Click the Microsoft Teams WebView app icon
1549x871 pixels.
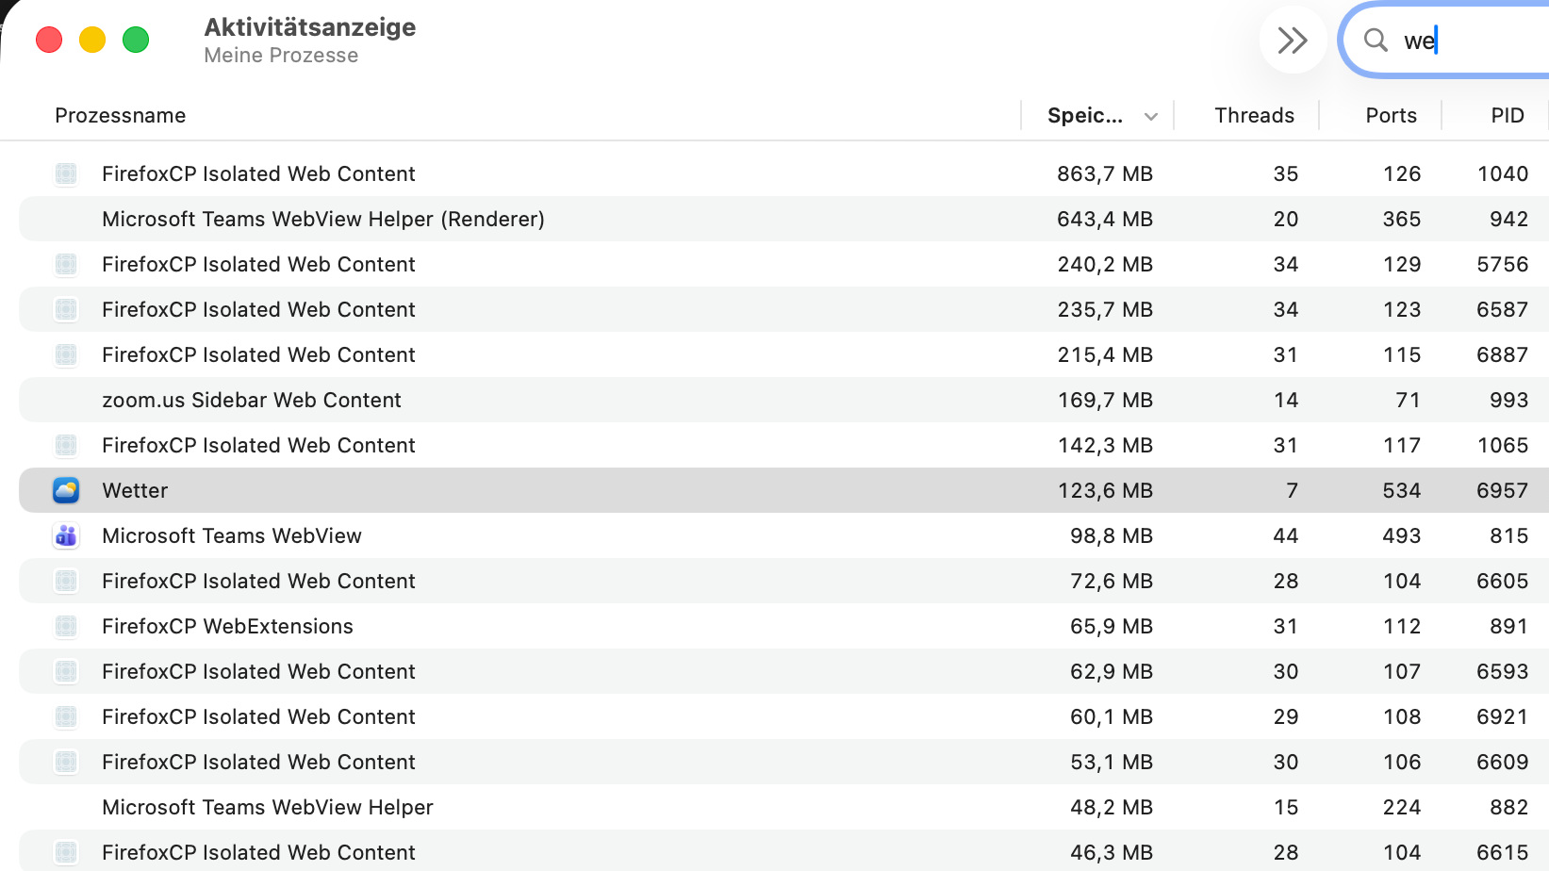[66, 535]
